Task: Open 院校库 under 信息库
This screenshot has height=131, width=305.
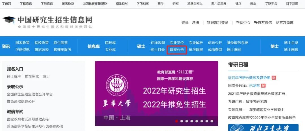Action: tap(110, 43)
